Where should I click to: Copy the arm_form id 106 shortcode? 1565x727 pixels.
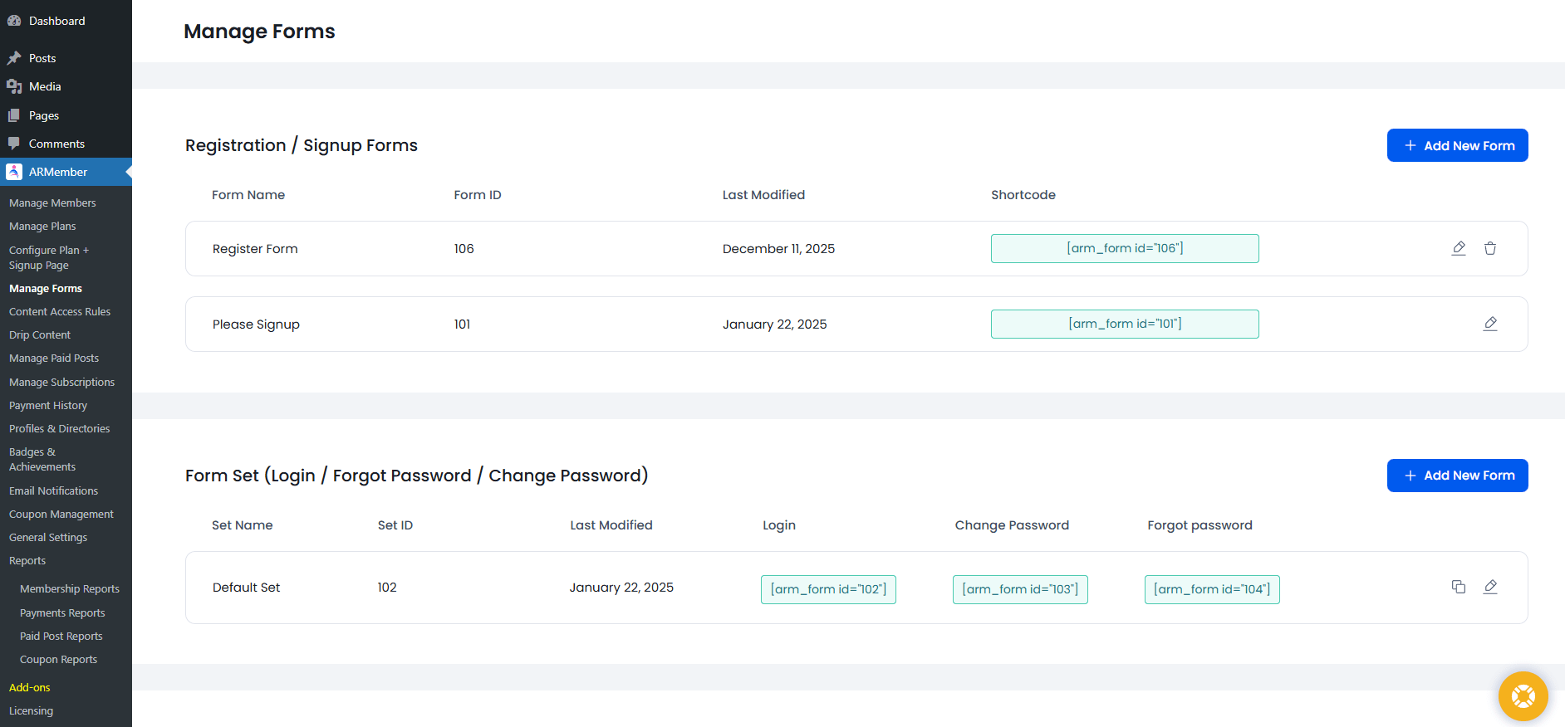[x=1125, y=248]
